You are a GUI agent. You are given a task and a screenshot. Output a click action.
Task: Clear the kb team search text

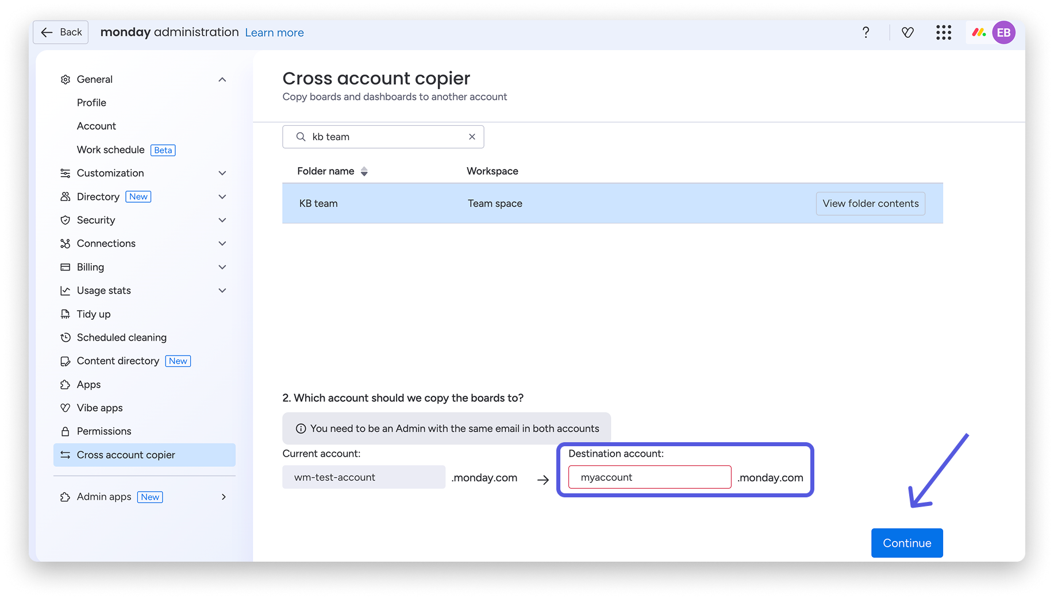472,137
